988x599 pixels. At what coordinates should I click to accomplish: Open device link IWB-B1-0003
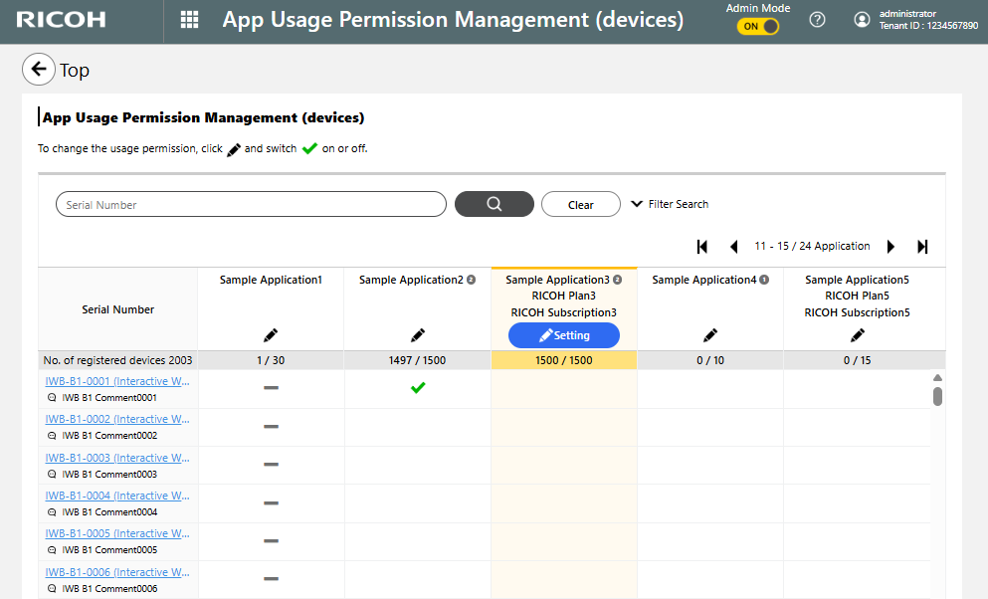(117, 458)
